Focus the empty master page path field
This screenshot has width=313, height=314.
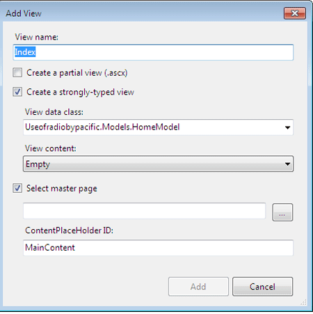[145, 211]
